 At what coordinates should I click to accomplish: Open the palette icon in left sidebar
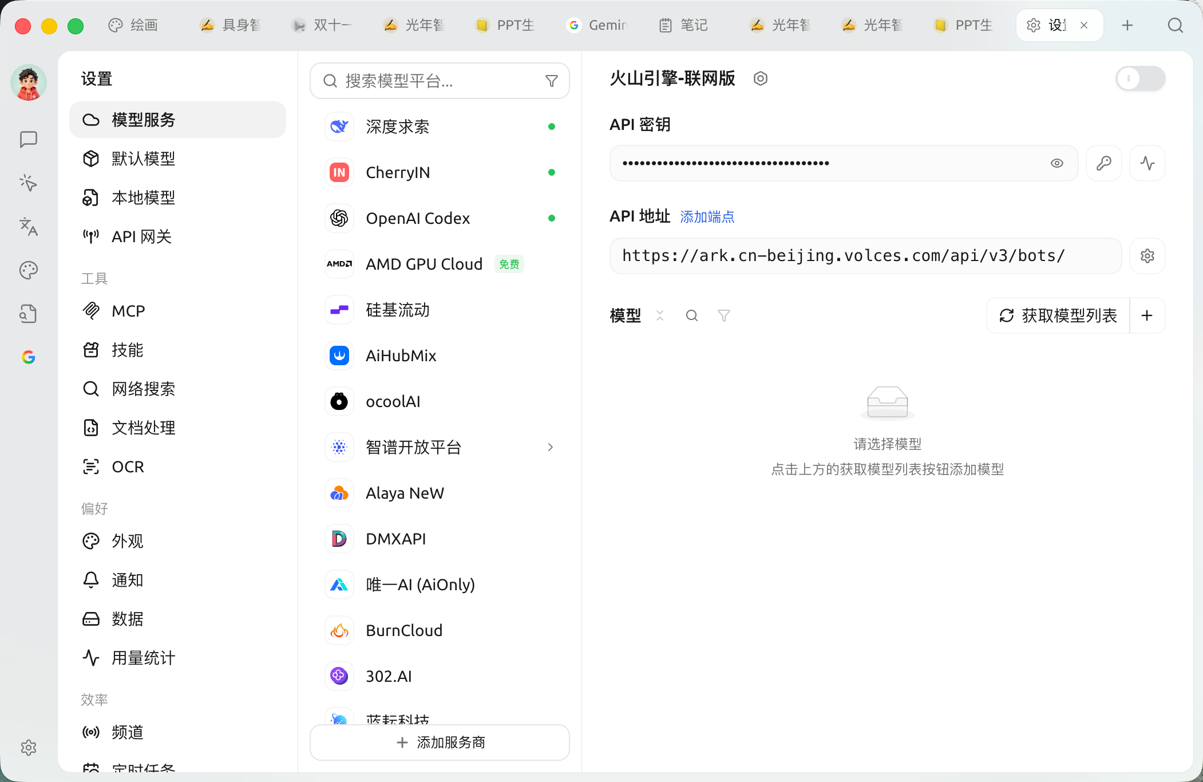(x=29, y=270)
